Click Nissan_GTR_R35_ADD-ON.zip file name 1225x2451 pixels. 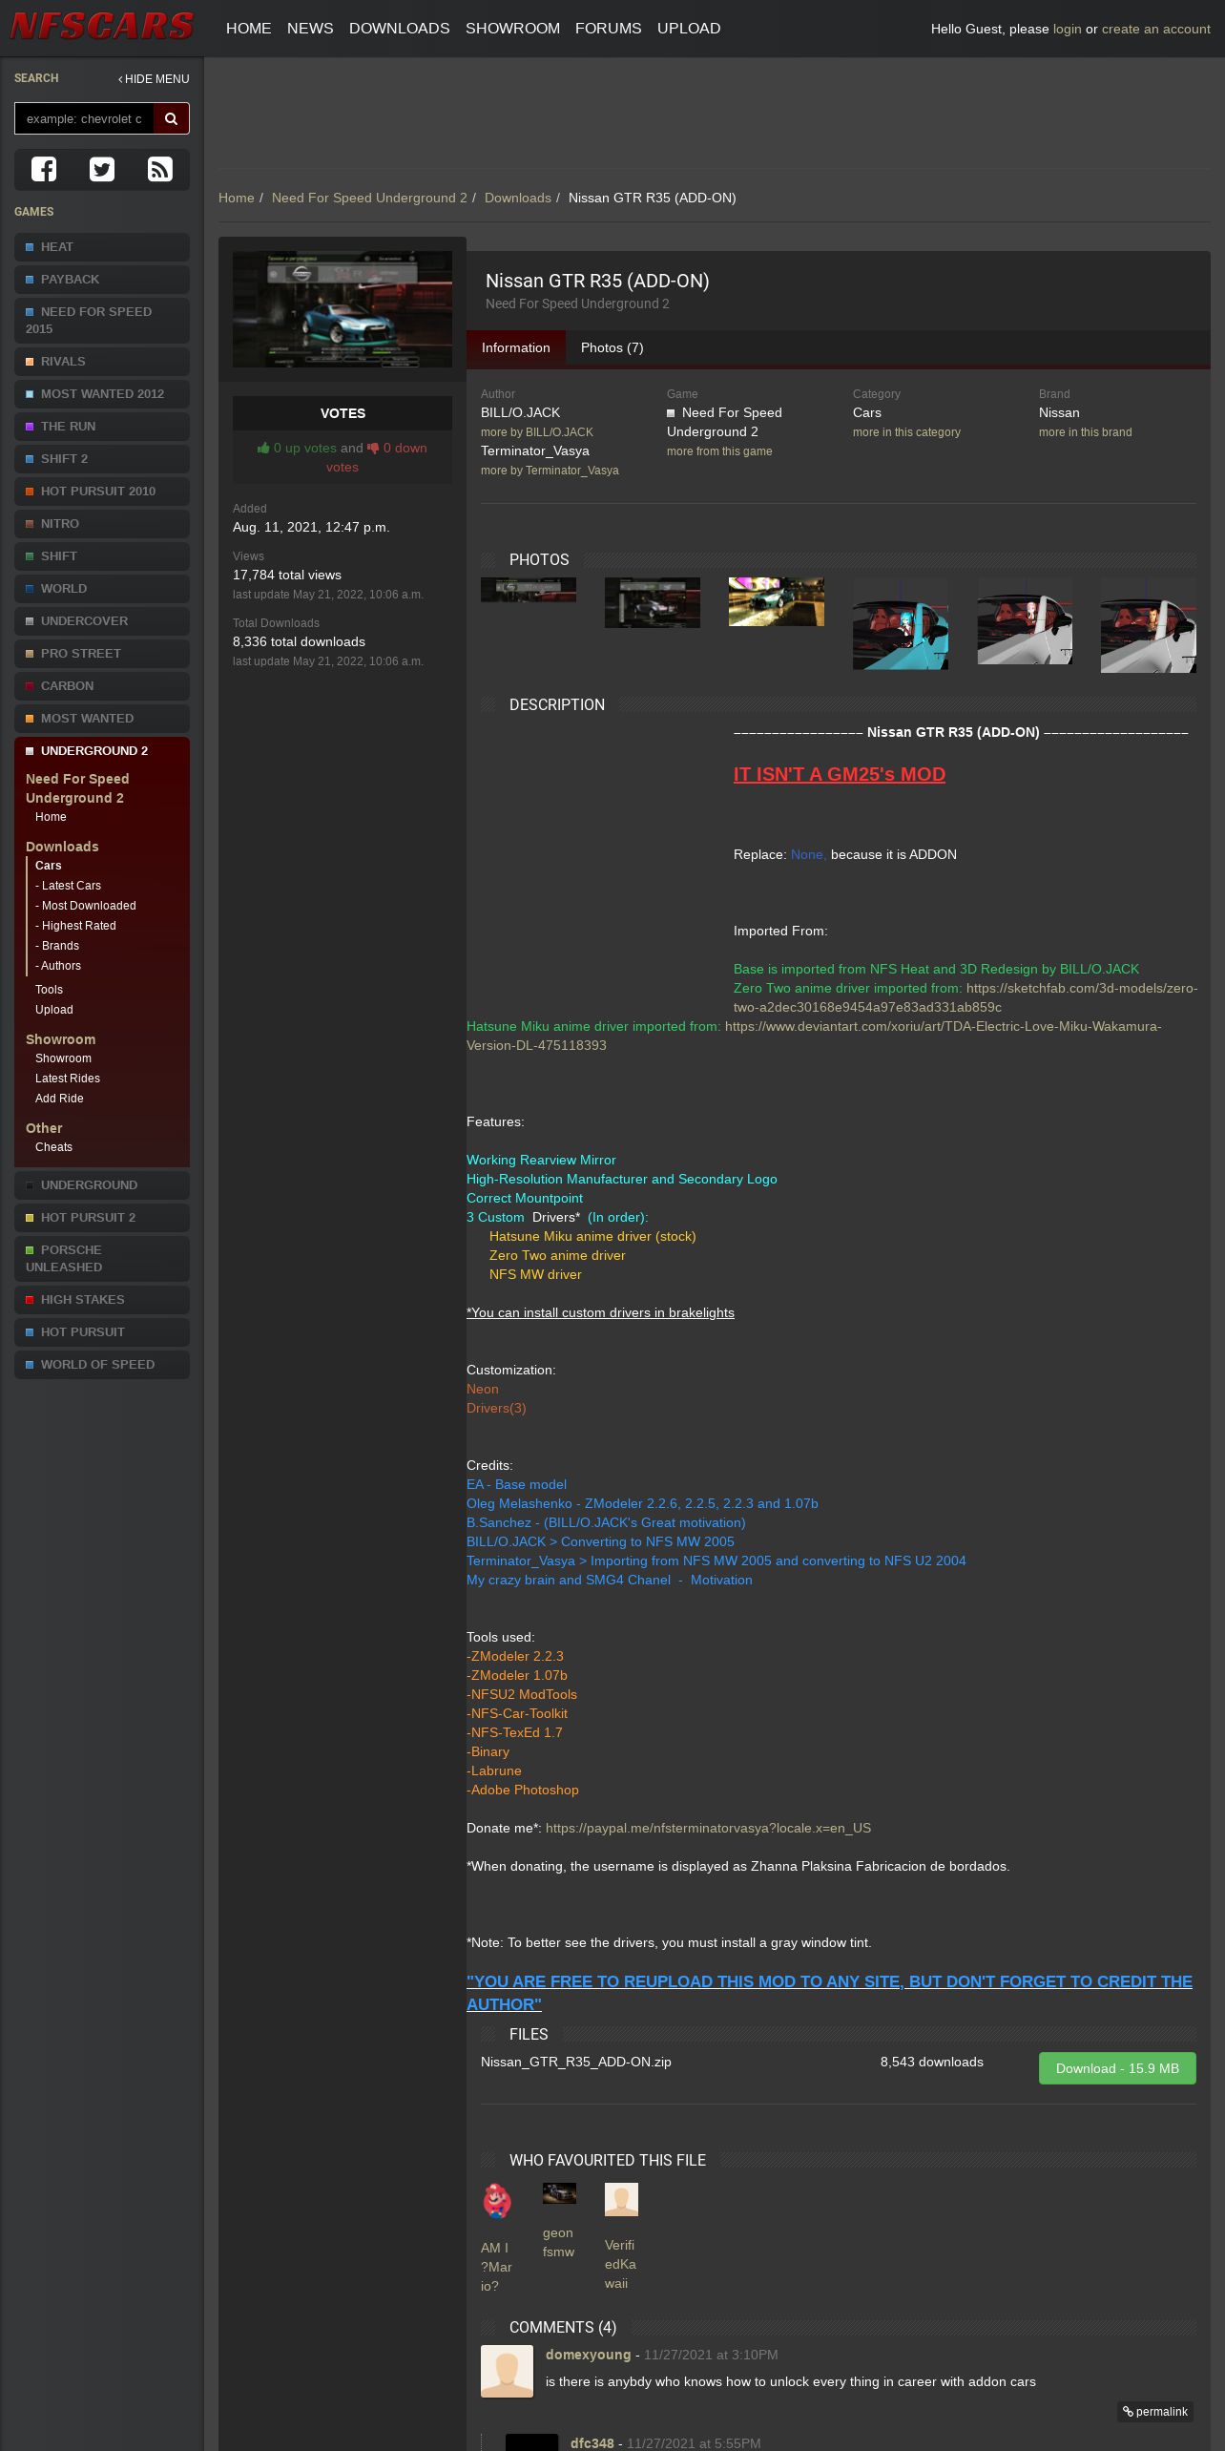coord(576,2062)
